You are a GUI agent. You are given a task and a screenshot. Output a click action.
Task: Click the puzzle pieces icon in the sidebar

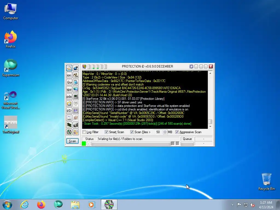point(76,132)
